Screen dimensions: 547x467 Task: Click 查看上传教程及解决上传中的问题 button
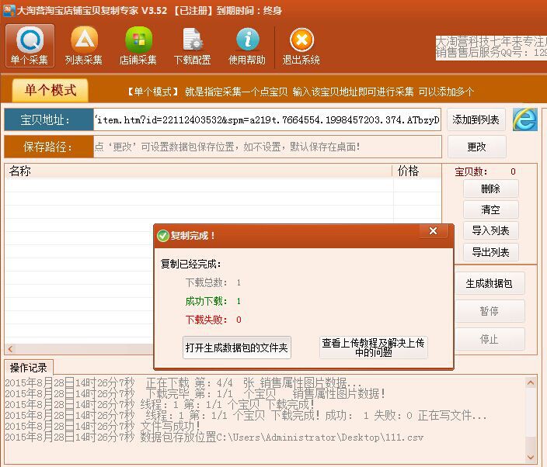tap(373, 348)
